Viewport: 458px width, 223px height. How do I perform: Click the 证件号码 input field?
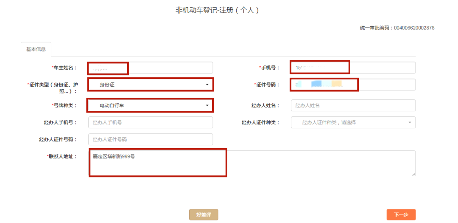click(353, 85)
